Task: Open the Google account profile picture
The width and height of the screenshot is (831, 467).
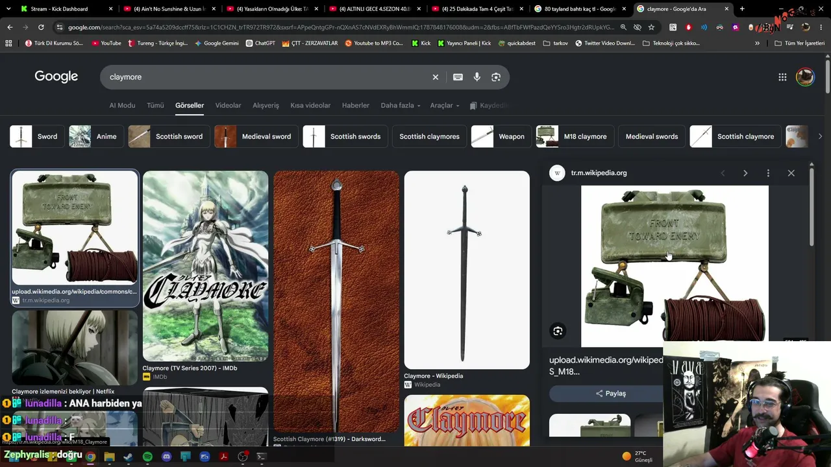Action: tap(805, 77)
